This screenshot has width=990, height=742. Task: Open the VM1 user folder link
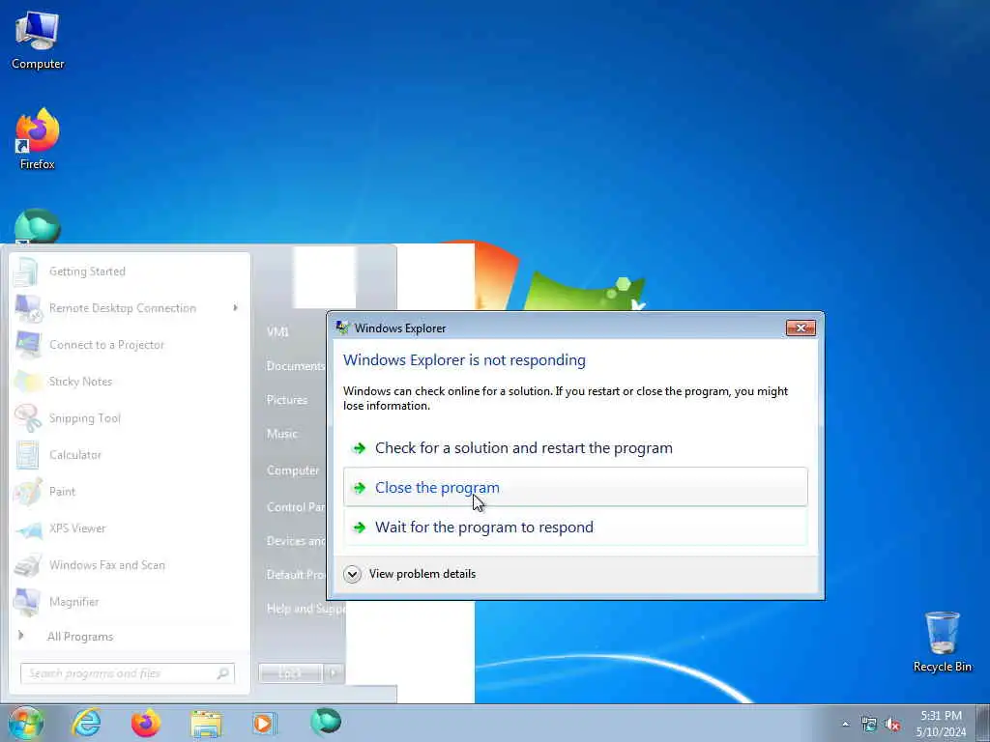[x=277, y=331]
